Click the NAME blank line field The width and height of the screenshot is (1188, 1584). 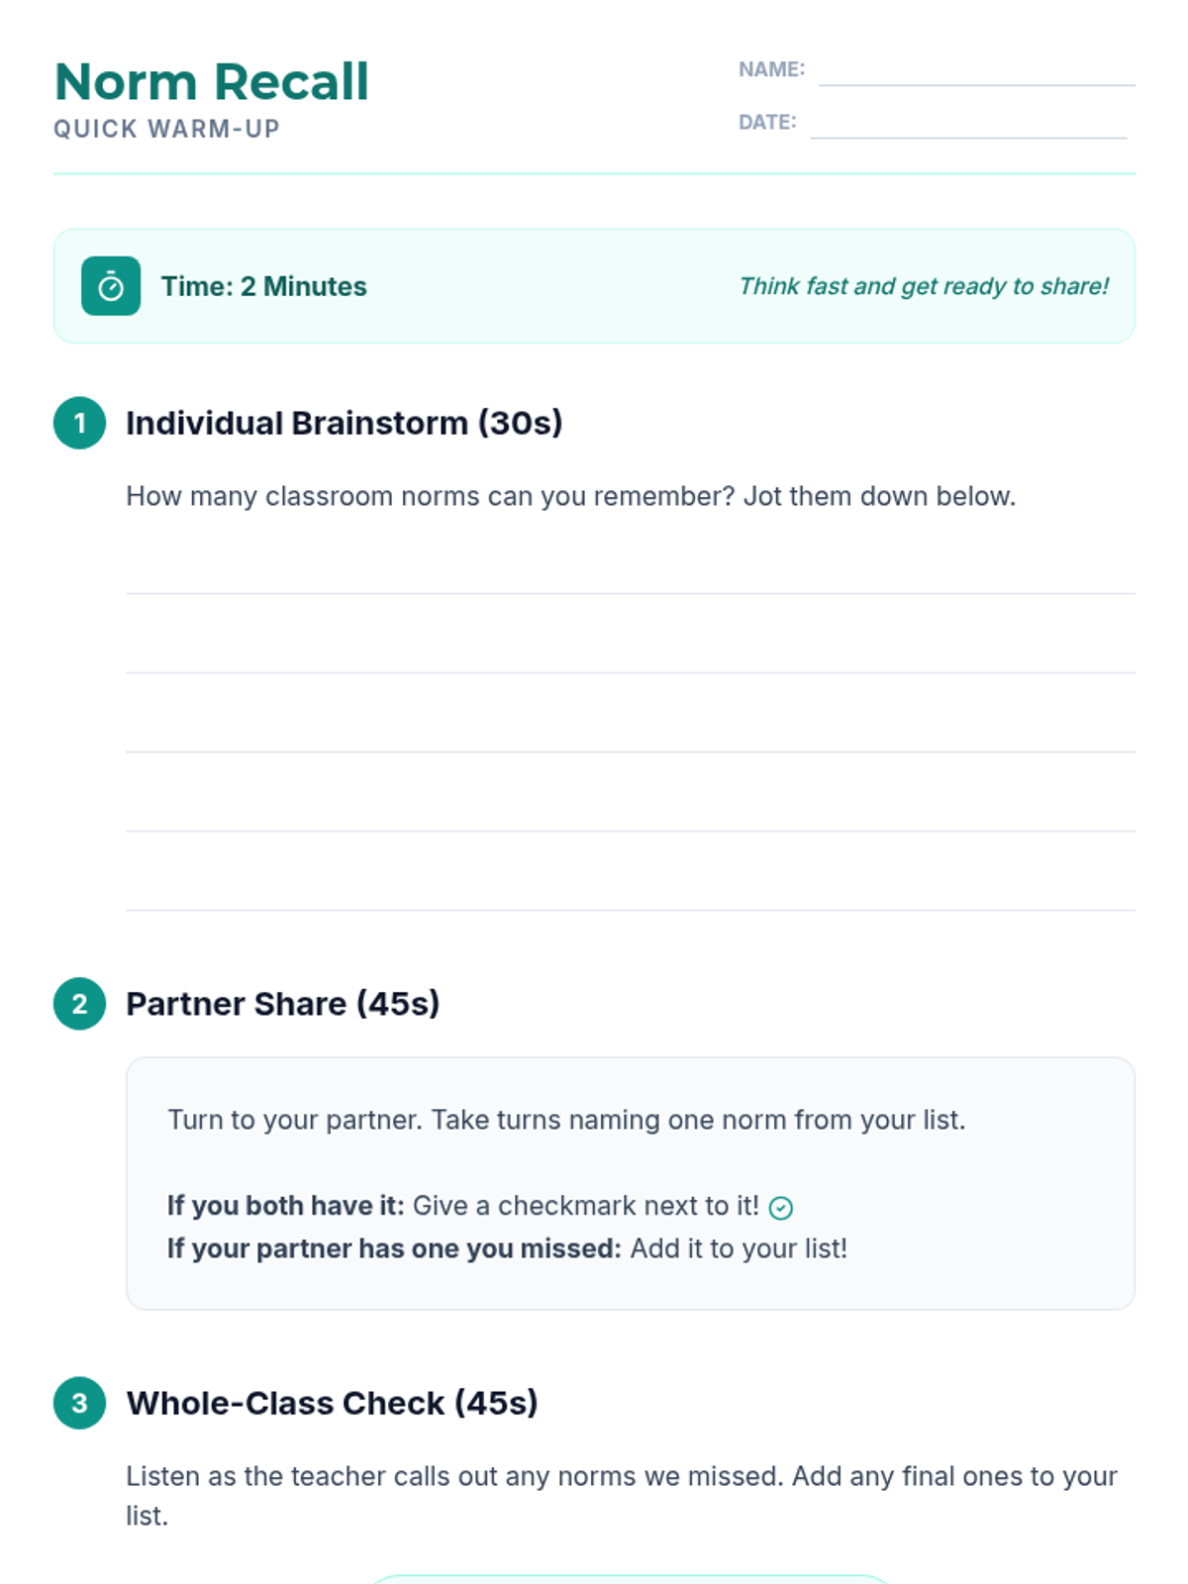[977, 71]
